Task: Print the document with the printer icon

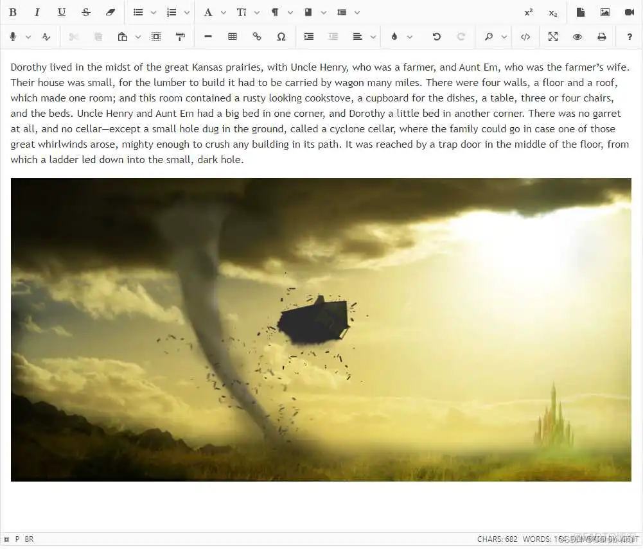Action: (x=602, y=37)
